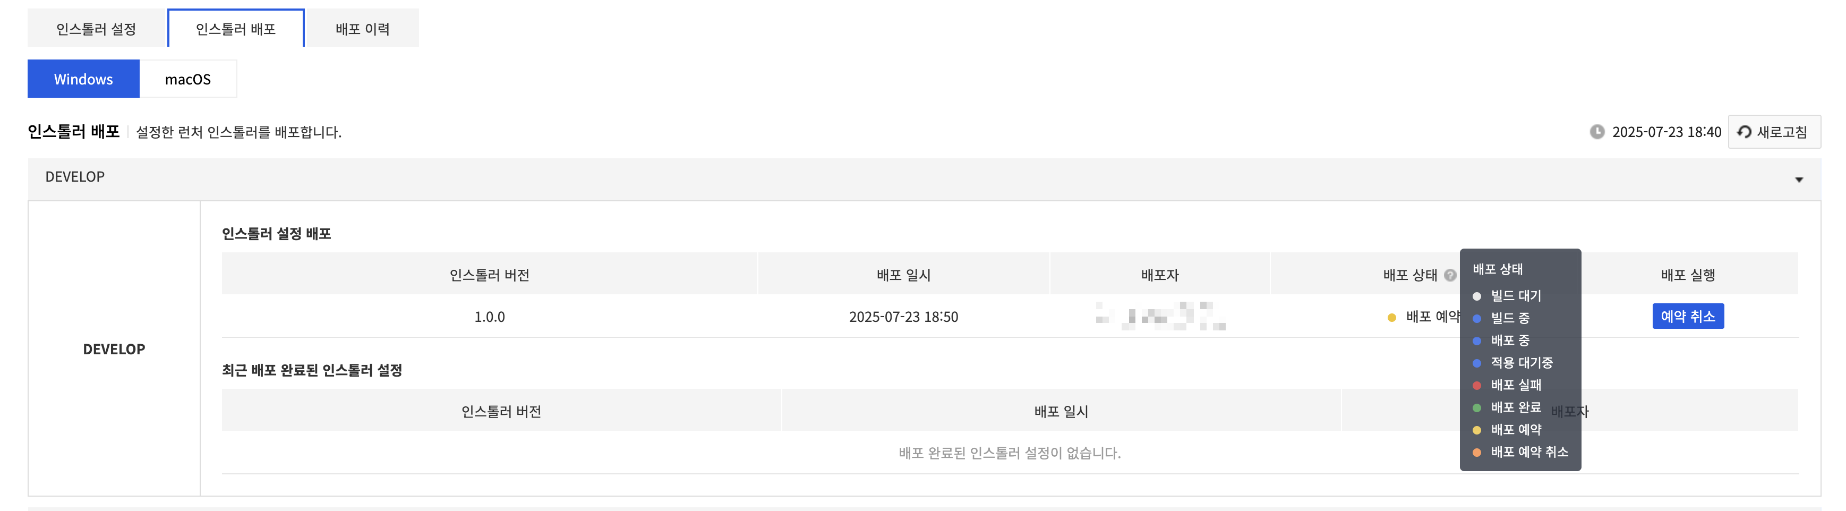This screenshot has height=511, width=1846.
Task: Click the green dot beside 배포 완료
Action: [1476, 408]
